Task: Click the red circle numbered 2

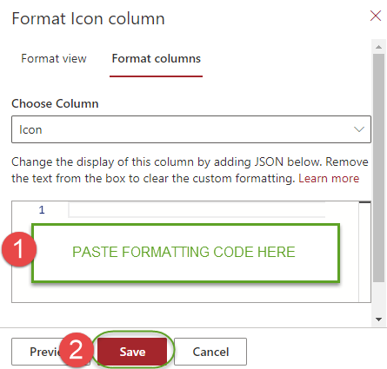Action: click(x=77, y=350)
